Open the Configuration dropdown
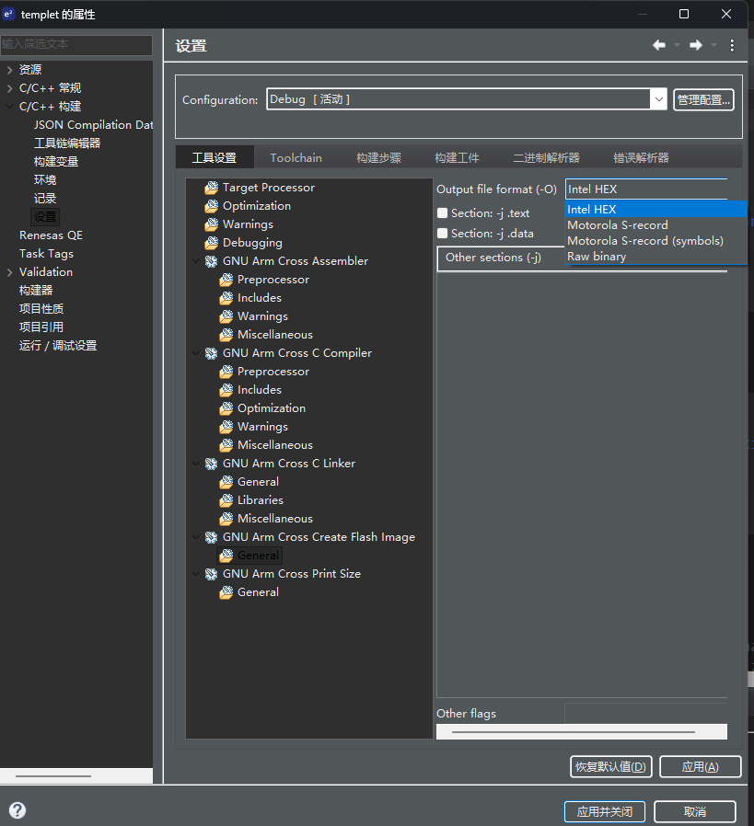Screen dimensions: 754x826 [x=657, y=99]
